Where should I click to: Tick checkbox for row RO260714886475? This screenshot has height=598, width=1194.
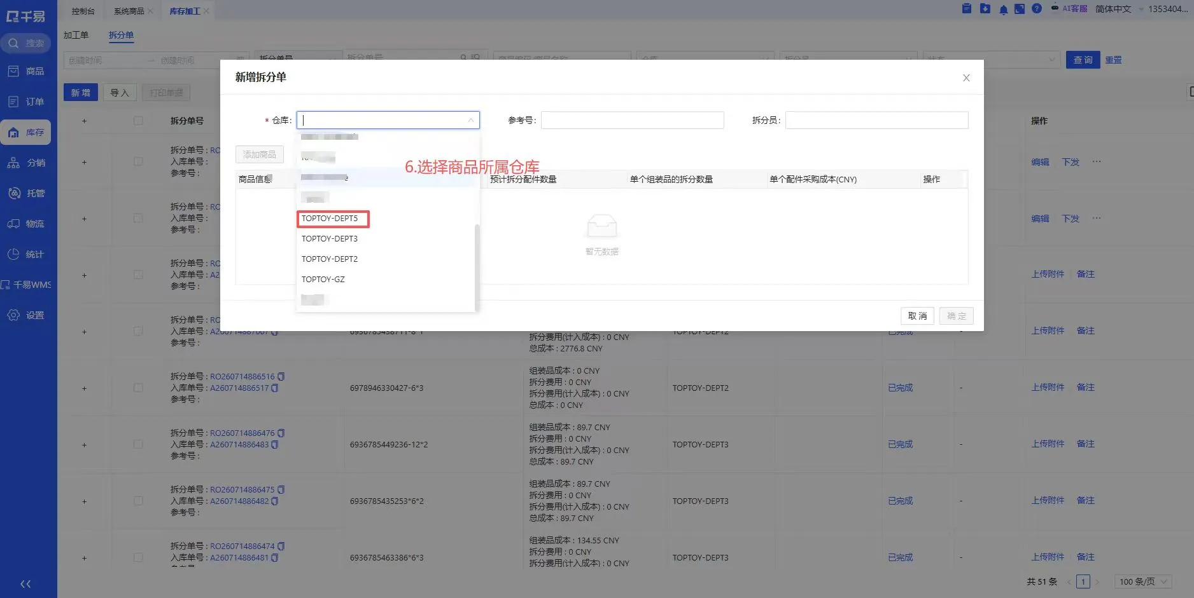[138, 501]
